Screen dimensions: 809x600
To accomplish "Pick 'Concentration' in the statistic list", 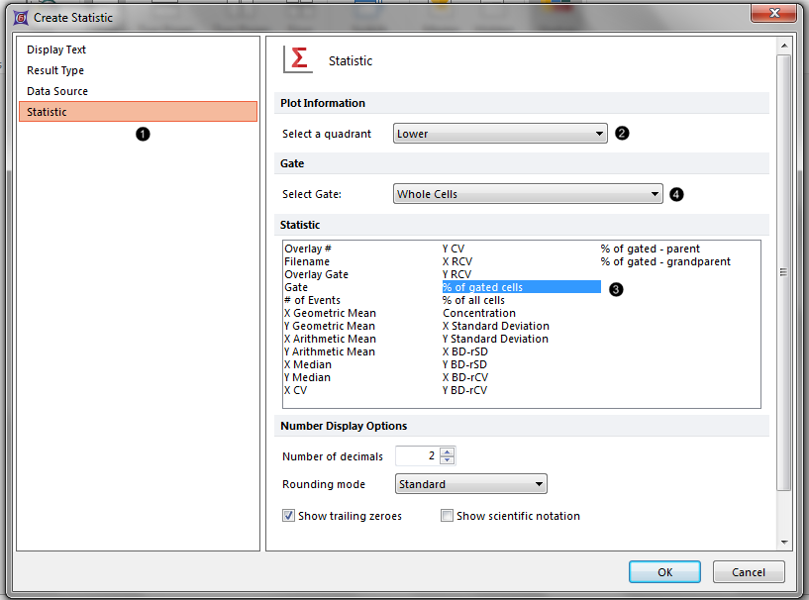I will coord(479,313).
